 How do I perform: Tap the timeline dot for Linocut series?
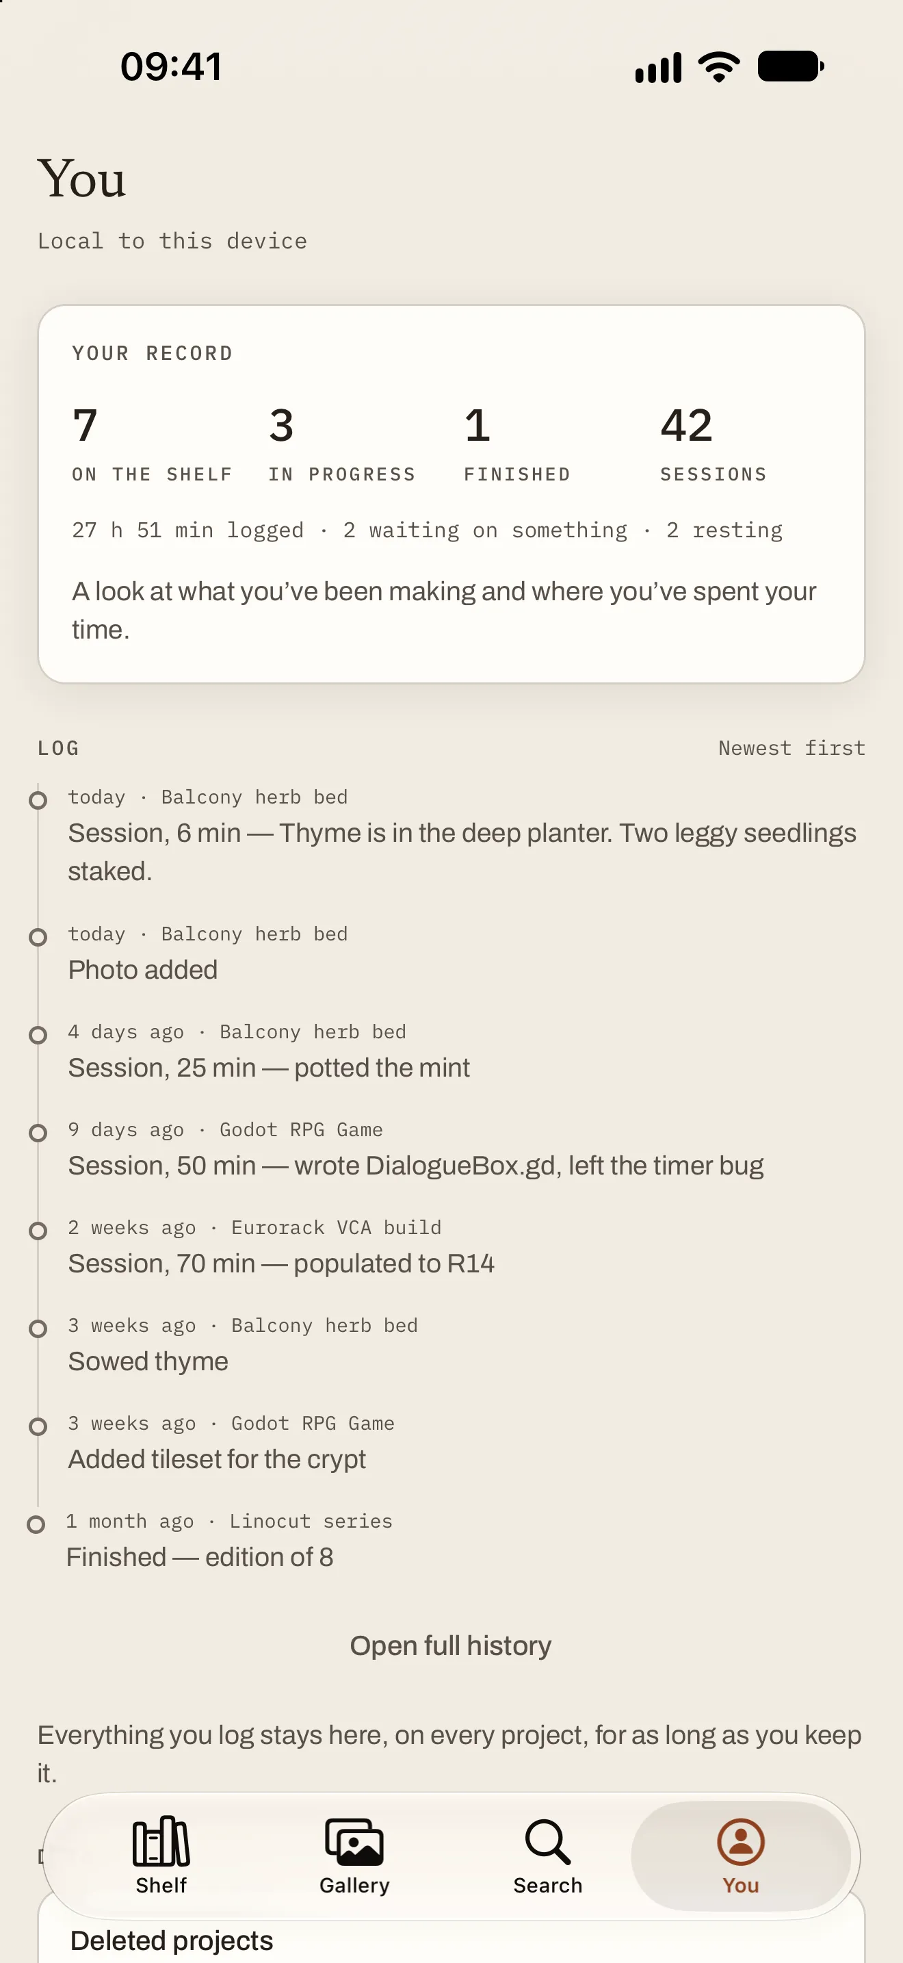[x=36, y=1524]
